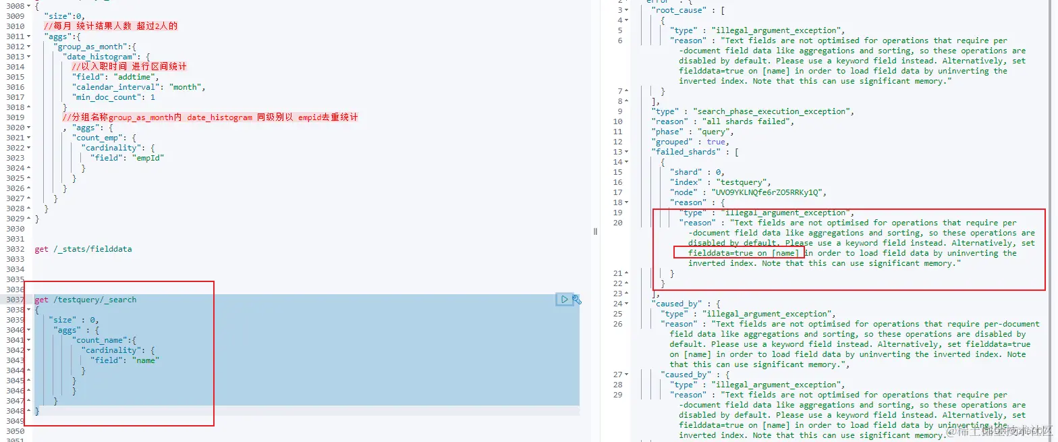Click the "min_doc_count": 1 line
1058x442 pixels.
(113, 97)
